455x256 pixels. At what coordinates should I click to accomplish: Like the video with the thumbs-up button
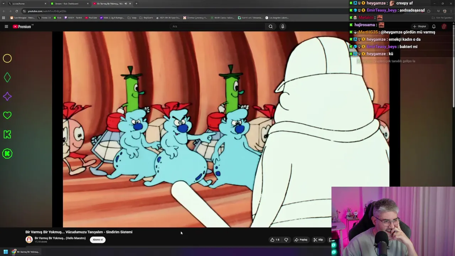point(275,240)
